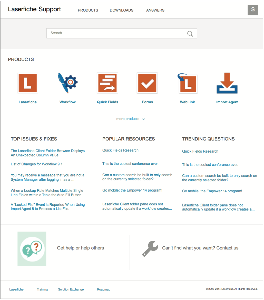This screenshot has width=264, height=300.
Task: Go to the ANSWERS menu item
Action: tap(155, 10)
